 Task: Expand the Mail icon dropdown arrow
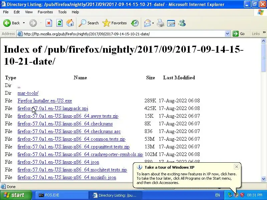(153, 23)
